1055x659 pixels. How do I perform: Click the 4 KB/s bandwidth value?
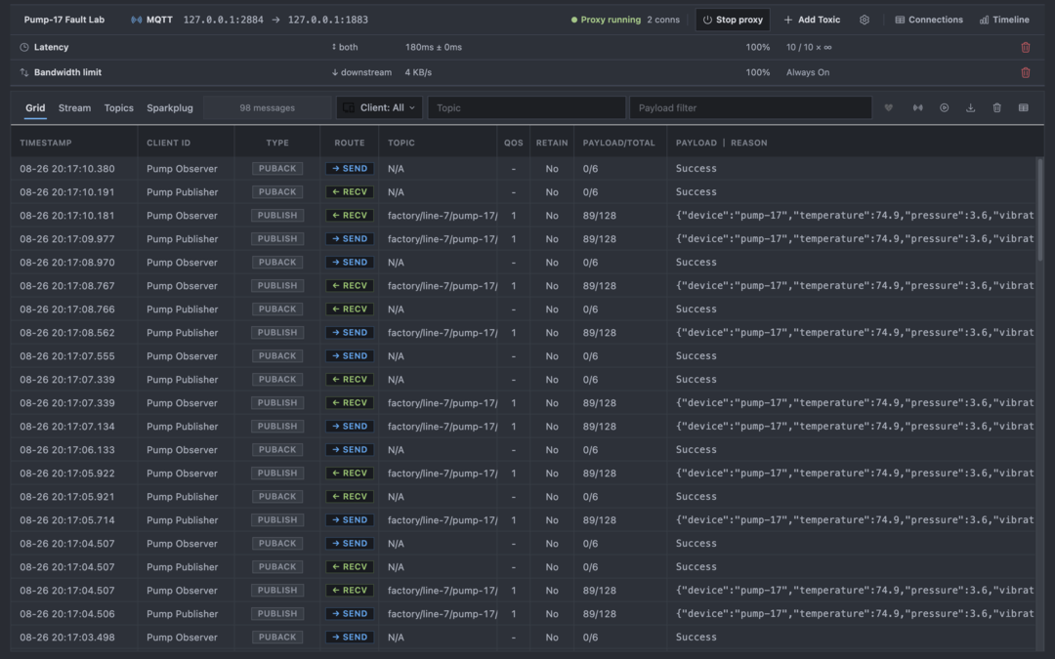(x=418, y=72)
